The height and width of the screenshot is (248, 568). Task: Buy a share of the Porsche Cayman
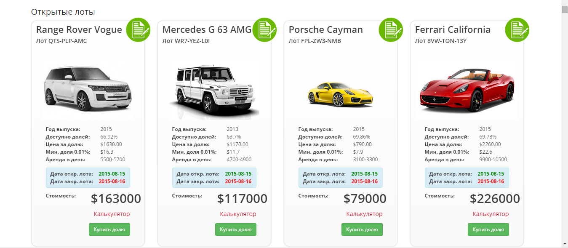(362, 229)
